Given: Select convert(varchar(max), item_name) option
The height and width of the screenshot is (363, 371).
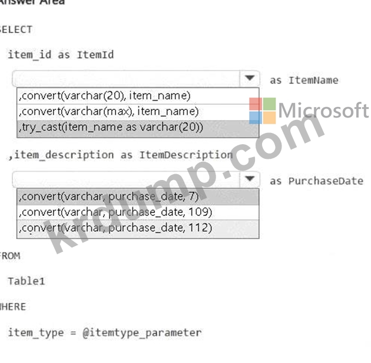Looking at the screenshot, I should (x=138, y=112).
